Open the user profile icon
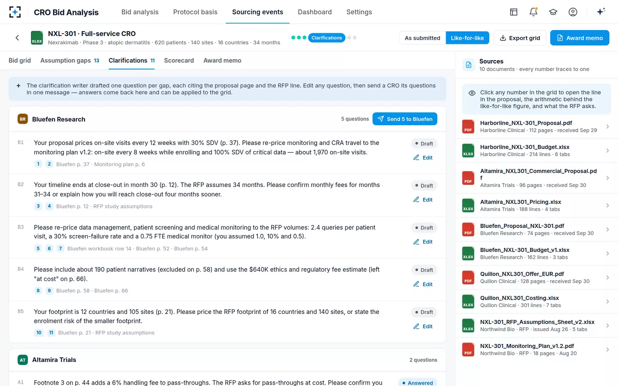The image size is (618, 386). pyautogui.click(x=573, y=12)
